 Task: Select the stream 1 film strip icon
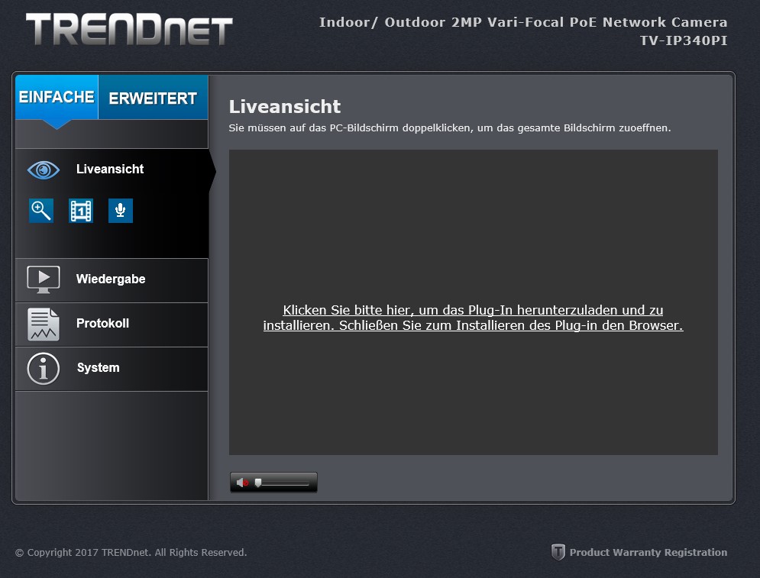[x=81, y=211]
